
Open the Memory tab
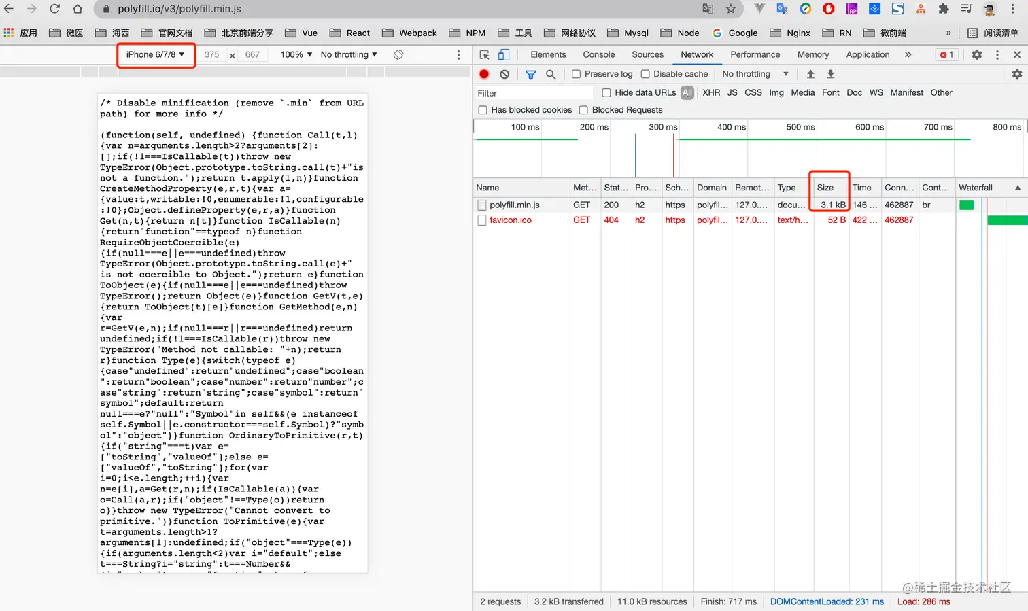pyautogui.click(x=813, y=54)
